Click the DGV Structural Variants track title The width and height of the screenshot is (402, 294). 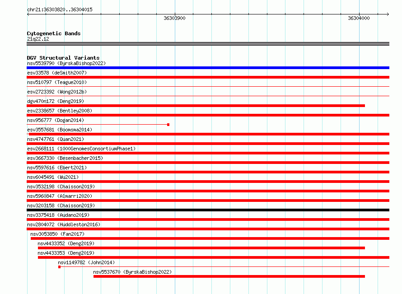click(x=63, y=58)
